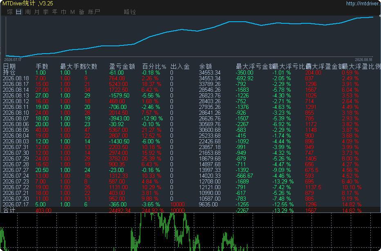This screenshot has height=251, width=381.
Task: Select the 2026.08.17 date row
Action: point(16,84)
